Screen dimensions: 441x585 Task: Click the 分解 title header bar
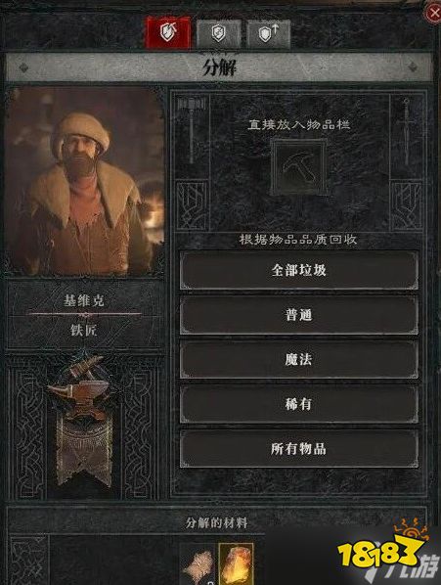pos(219,67)
